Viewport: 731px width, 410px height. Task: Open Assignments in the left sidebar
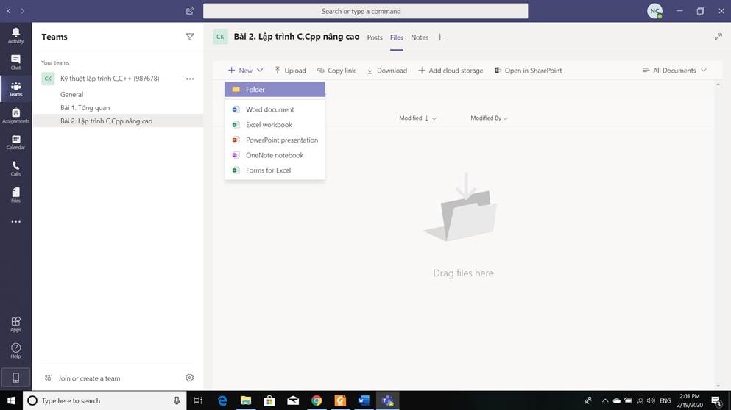(x=15, y=115)
